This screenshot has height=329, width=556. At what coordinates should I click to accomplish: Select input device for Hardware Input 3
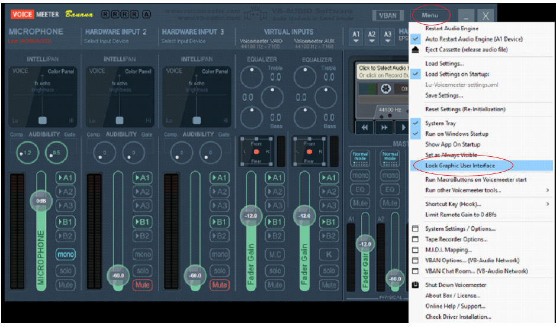tap(184, 41)
